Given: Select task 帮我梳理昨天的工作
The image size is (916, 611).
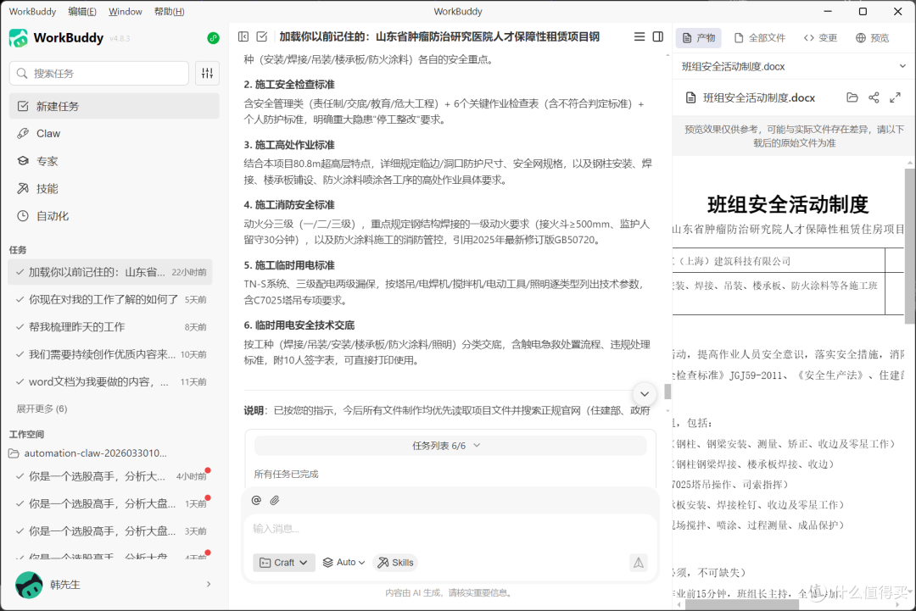Looking at the screenshot, I should 110,327.
